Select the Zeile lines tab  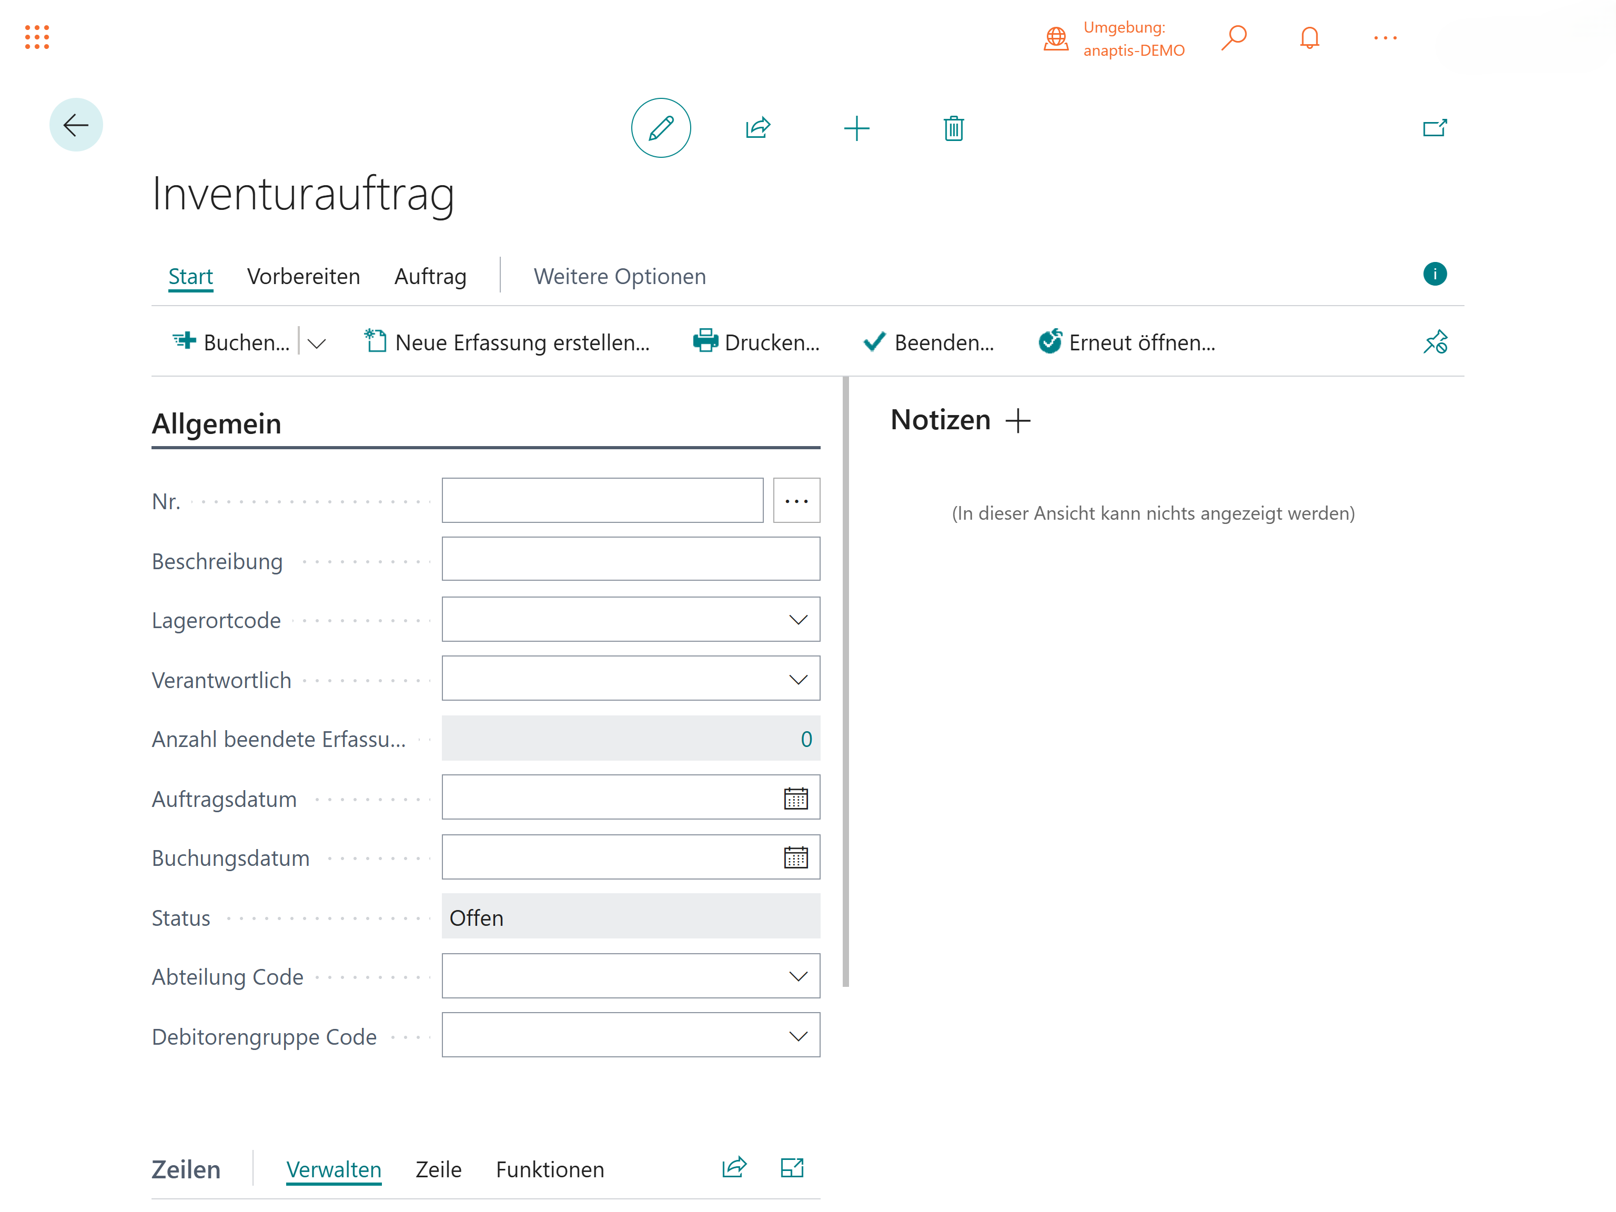pos(438,1169)
